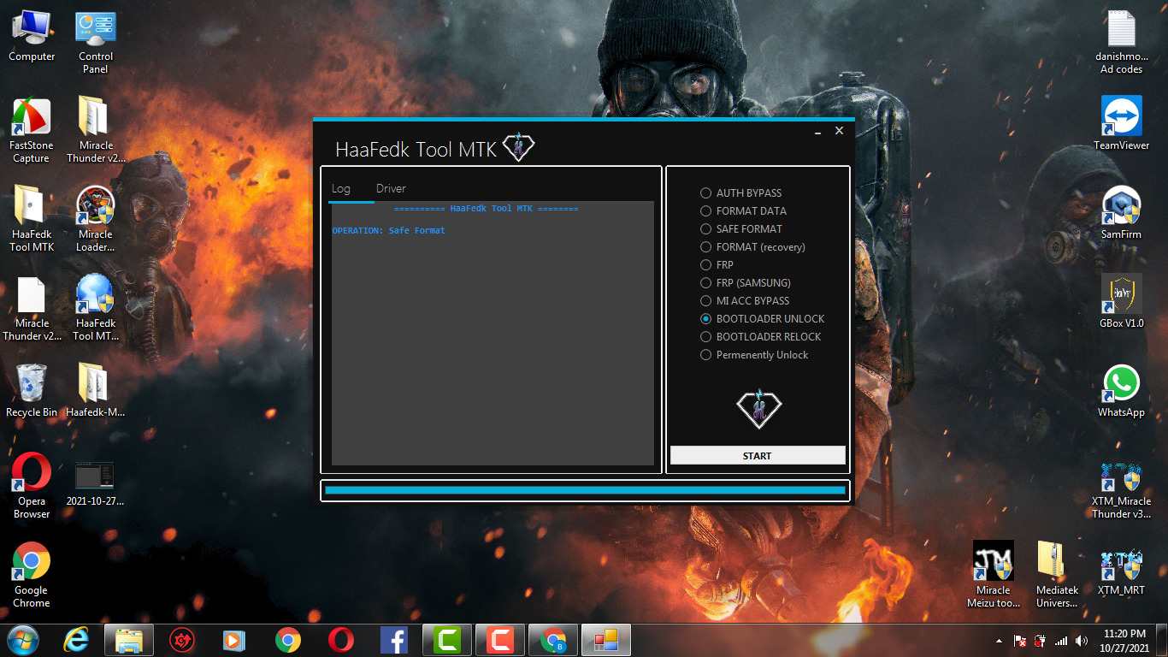Open the Driver tab

(391, 189)
